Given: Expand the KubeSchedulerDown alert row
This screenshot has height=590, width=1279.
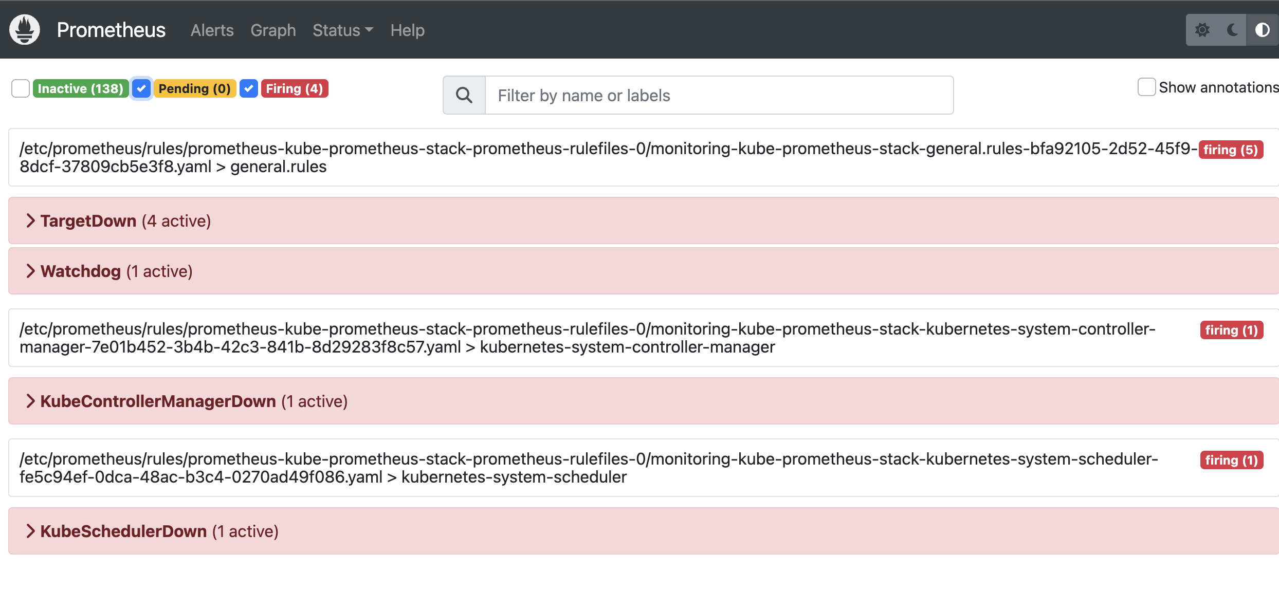Looking at the screenshot, I should [31, 531].
